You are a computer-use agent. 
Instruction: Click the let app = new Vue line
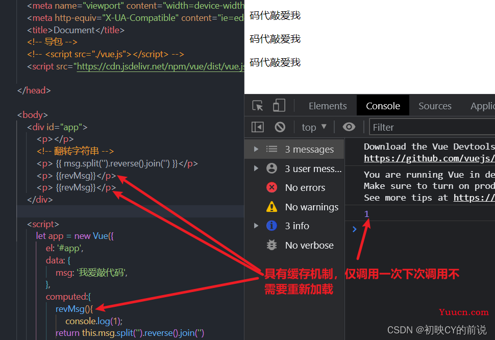click(x=75, y=236)
